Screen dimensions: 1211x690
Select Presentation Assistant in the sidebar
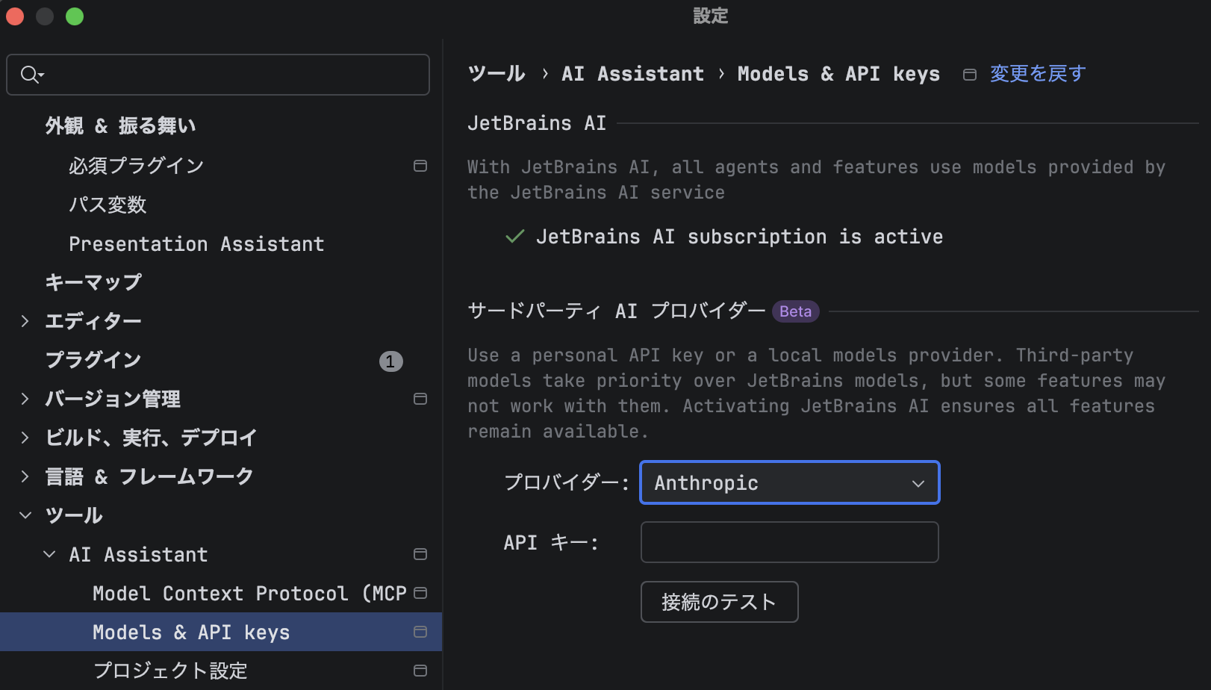196,243
